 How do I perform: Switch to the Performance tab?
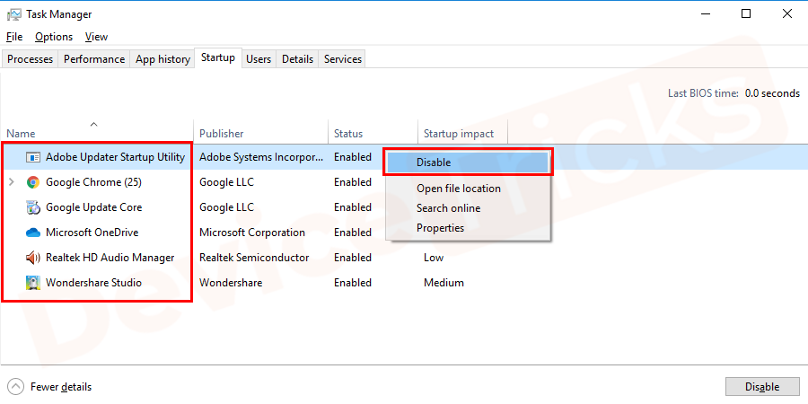point(93,59)
